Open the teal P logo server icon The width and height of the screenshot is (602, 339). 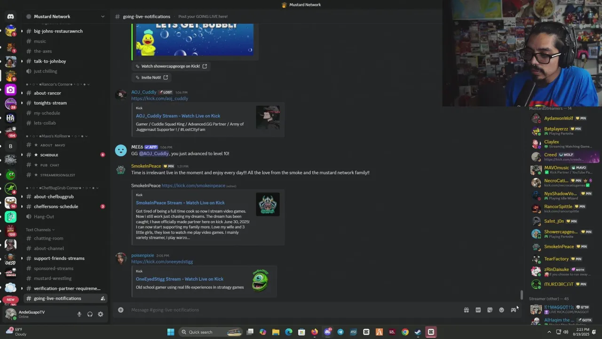10,217
